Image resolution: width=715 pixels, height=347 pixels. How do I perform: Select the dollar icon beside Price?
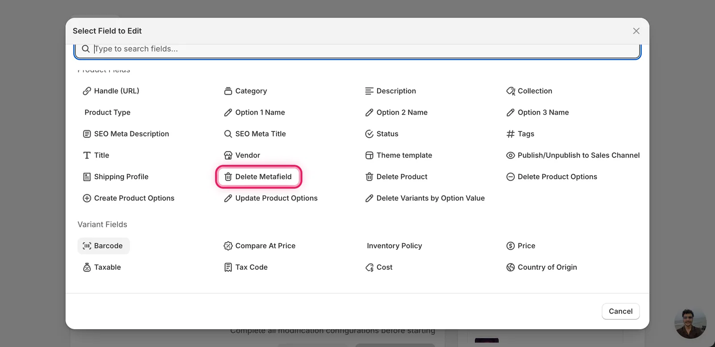point(510,246)
